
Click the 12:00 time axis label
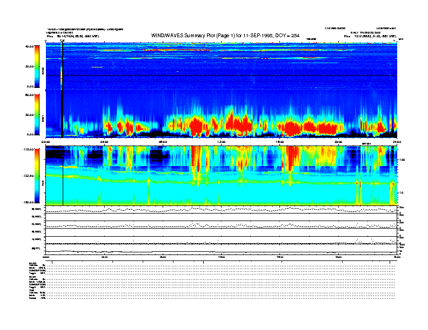coord(221,142)
